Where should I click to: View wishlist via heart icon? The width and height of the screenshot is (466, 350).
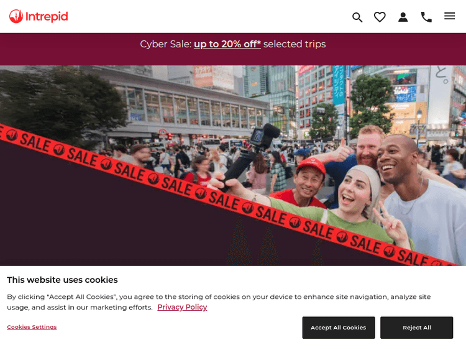coord(380,17)
